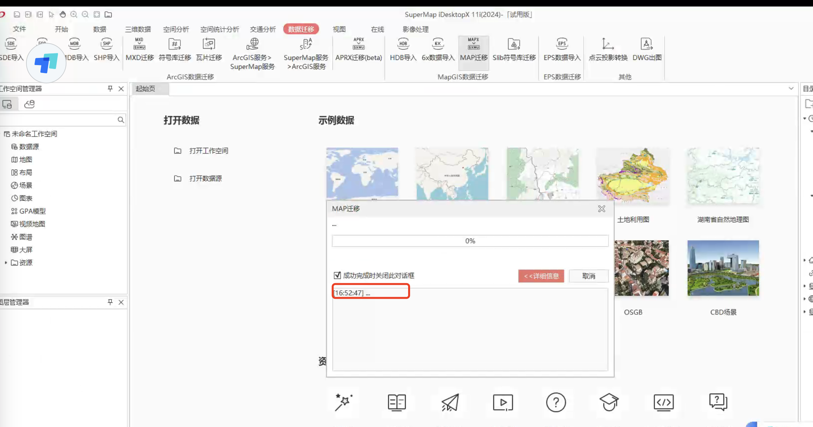Click the search icon in workspace manager
813x427 pixels.
click(121, 120)
